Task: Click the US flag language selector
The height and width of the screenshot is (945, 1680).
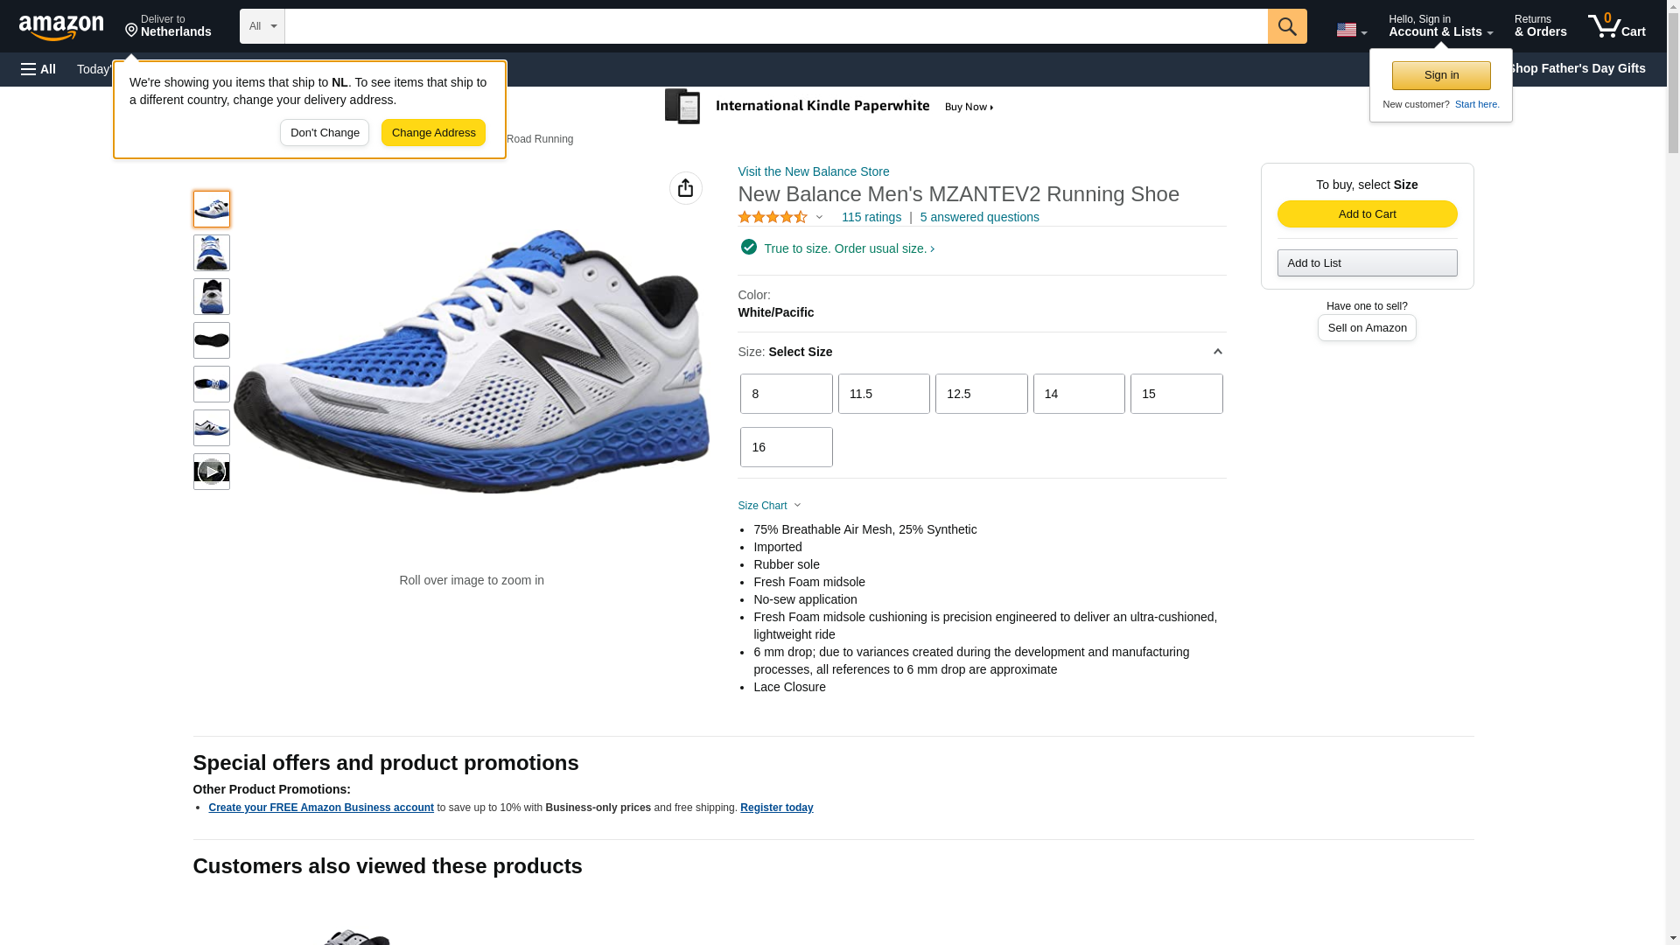Action: coord(1350,30)
